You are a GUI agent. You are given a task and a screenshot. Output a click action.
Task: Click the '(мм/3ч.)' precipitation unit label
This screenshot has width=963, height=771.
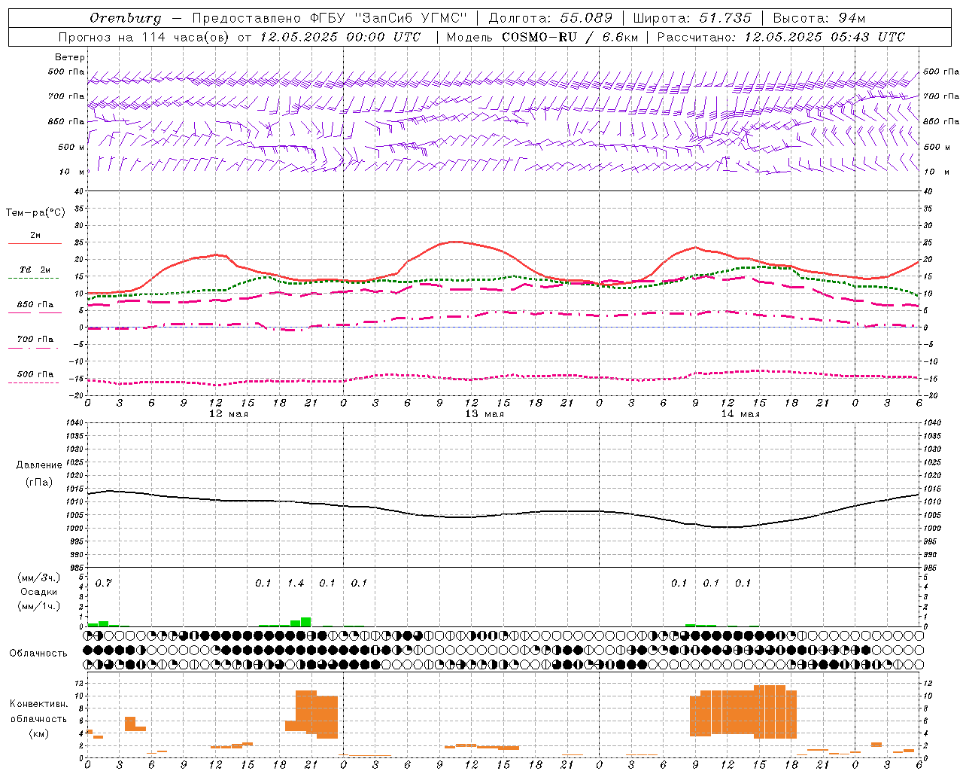coord(39,577)
